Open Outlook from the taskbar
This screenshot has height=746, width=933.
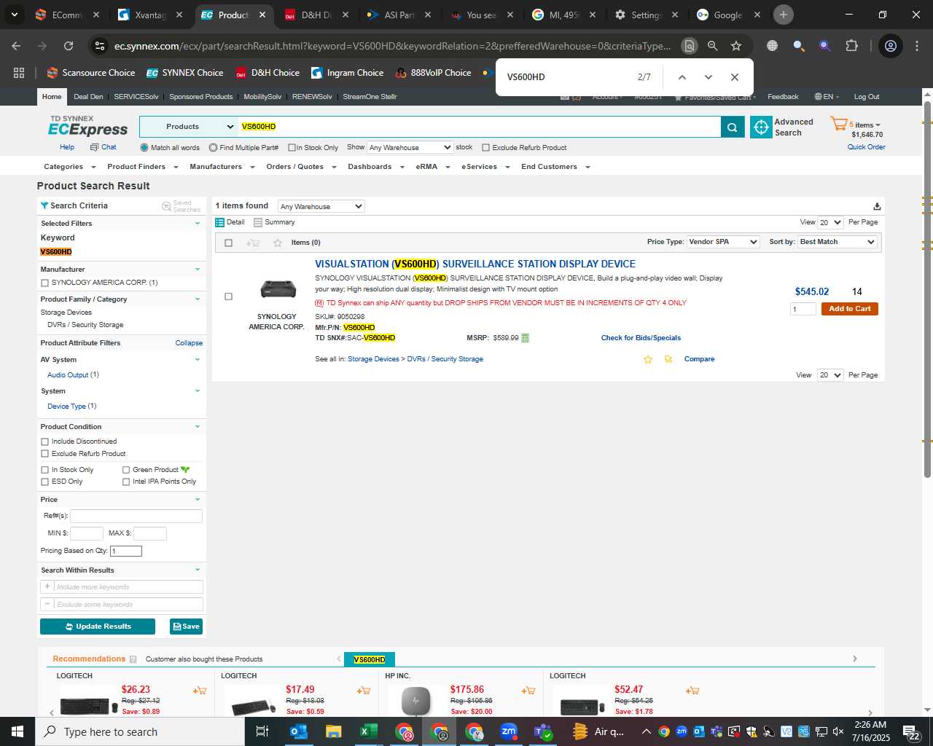pyautogui.click(x=298, y=731)
